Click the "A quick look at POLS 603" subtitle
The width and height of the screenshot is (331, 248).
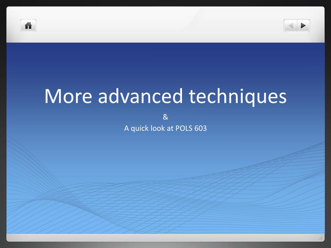click(x=165, y=128)
